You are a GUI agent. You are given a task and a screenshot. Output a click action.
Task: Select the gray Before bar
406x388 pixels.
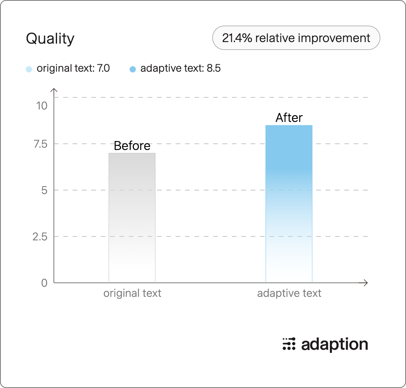132,218
